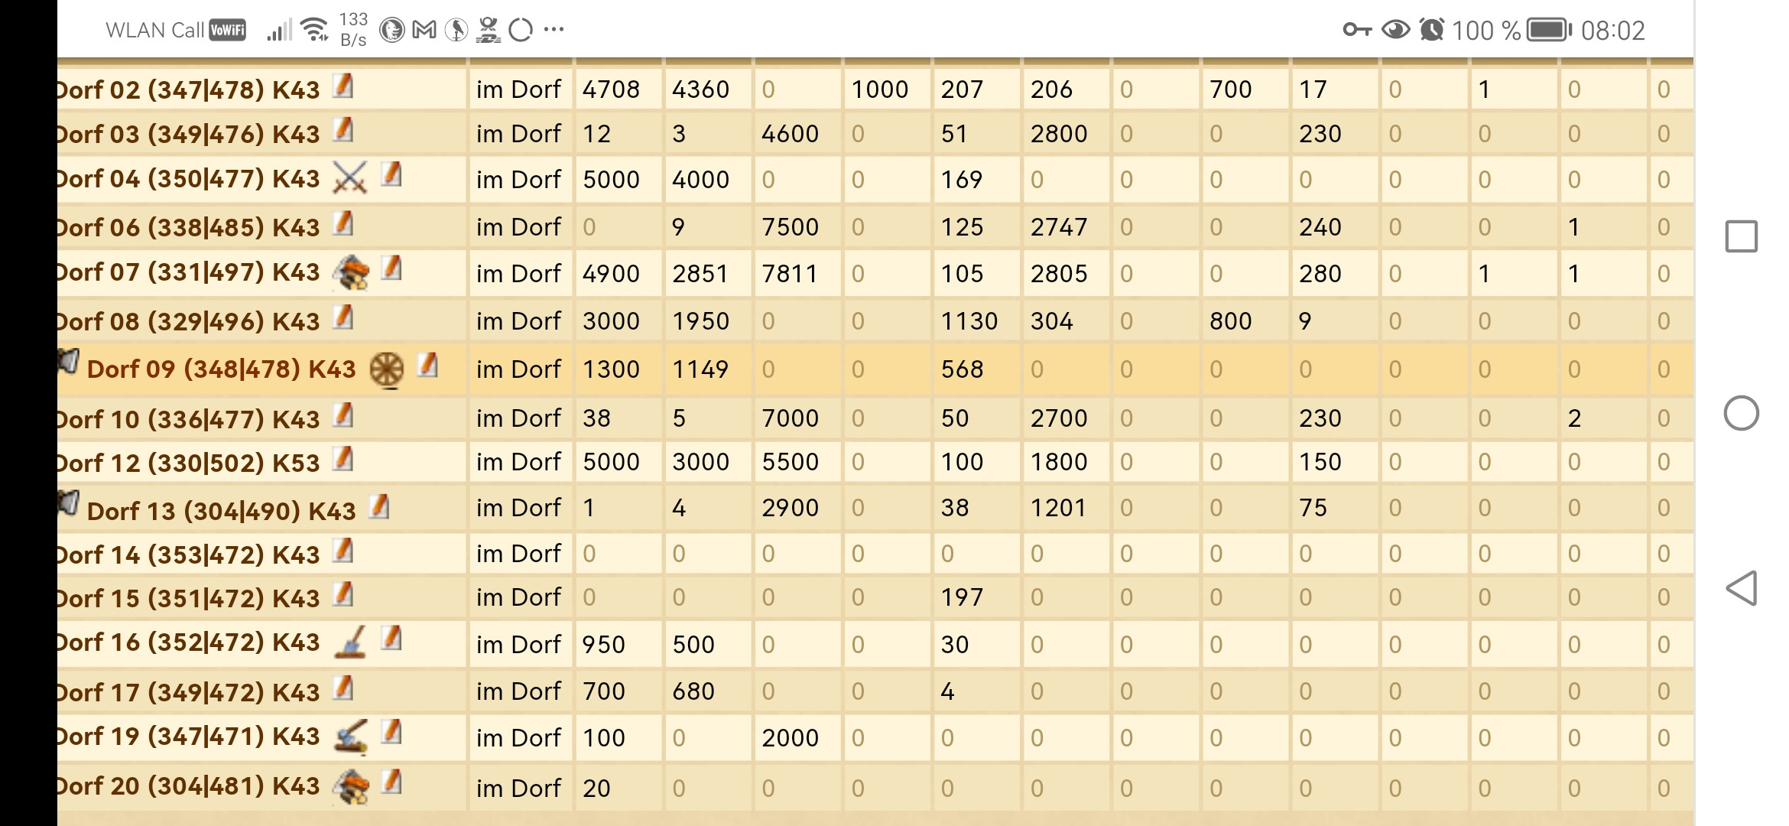Open village Dorf 12 (330|502) K53
Screen dimensions: 1789x826
188,463
